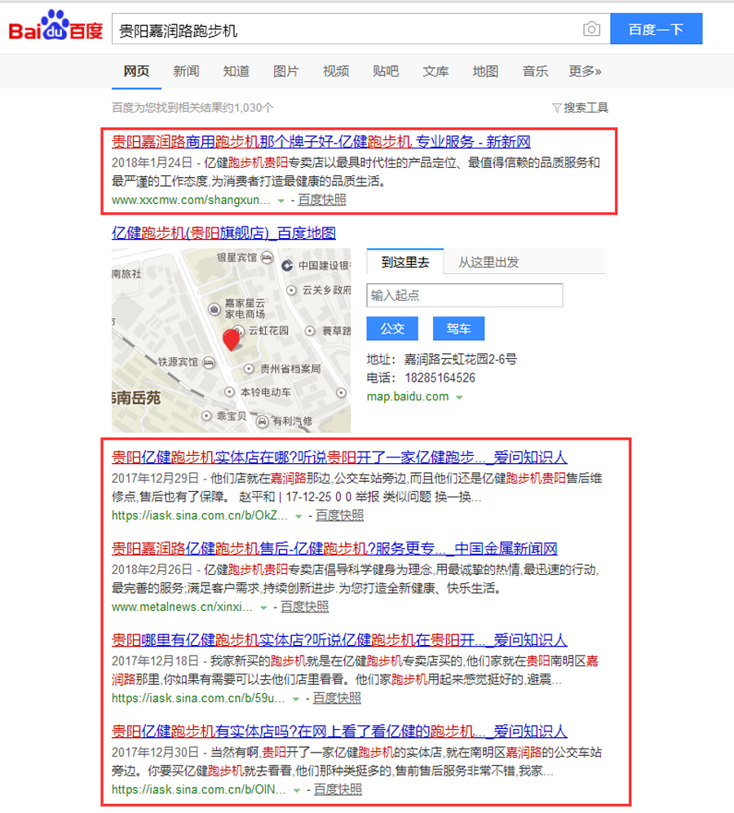The width and height of the screenshot is (734, 813).
Task: Click the 驾车 driving button
Action: point(458,328)
